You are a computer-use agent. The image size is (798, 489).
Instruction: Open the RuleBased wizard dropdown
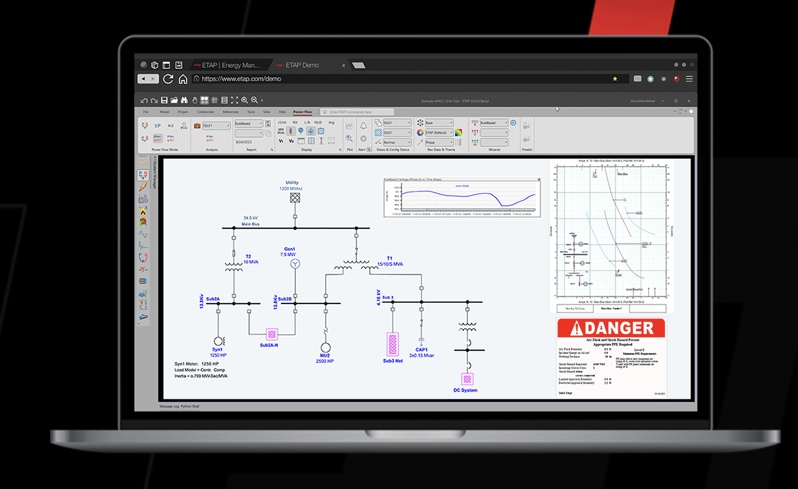(493, 123)
